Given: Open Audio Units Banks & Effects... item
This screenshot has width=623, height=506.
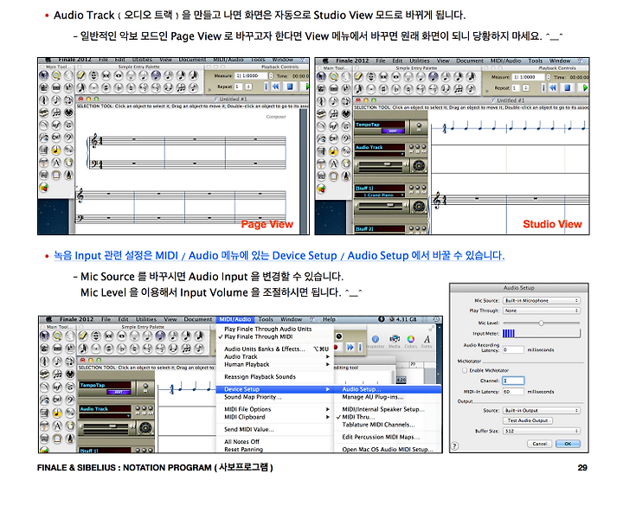Looking at the screenshot, I should pos(275,349).
